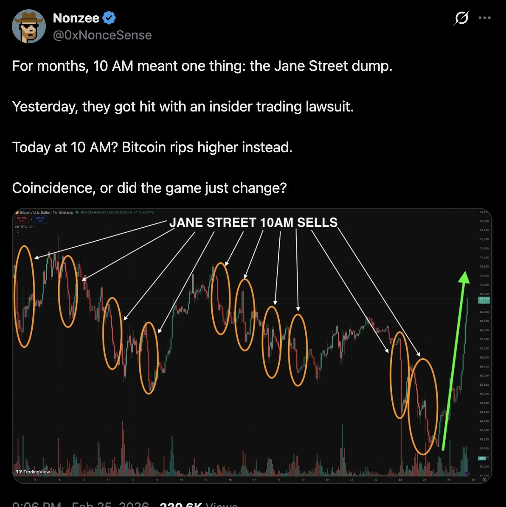Viewport: 506px width, 507px height.
Task: Collapse the chart legend with the chevron
Action: point(18,232)
